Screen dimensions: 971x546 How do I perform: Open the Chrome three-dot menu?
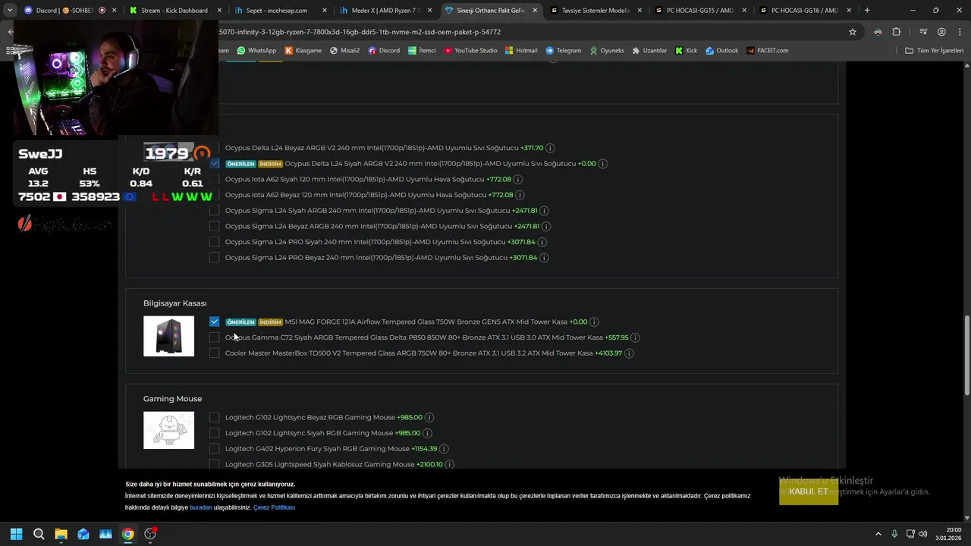(x=959, y=32)
